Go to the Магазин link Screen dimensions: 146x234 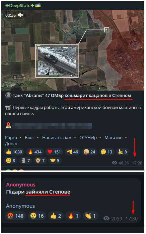click(x=114, y=138)
